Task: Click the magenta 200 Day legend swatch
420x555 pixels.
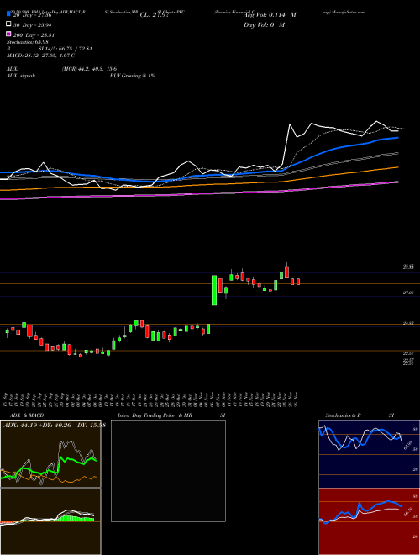Action: pyautogui.click(x=8, y=34)
